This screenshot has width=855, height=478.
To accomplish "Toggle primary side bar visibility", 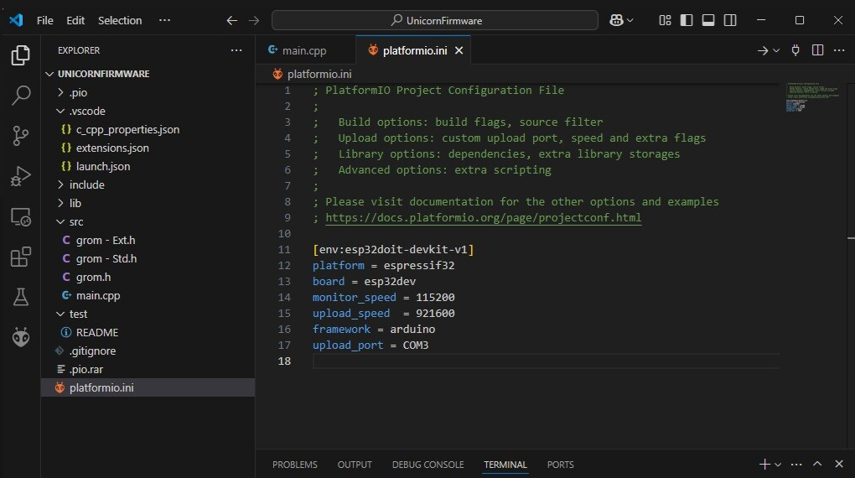I will click(x=687, y=20).
